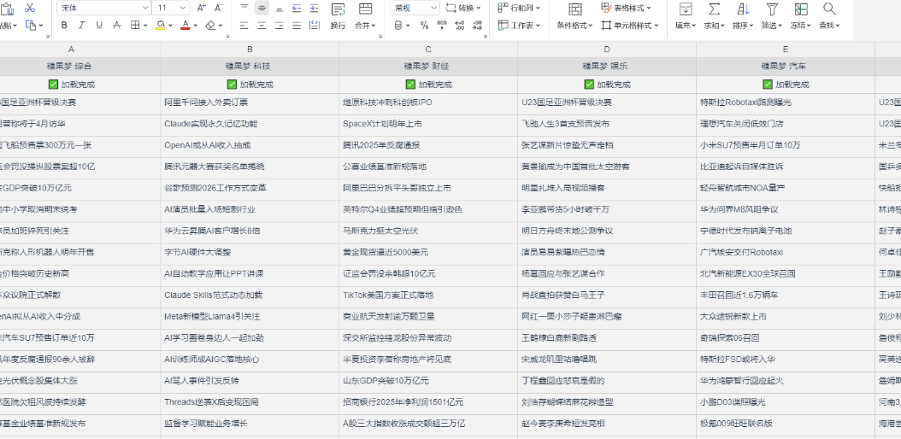Align text right horizontally
This screenshot has height=439, width=901.
[280, 26]
